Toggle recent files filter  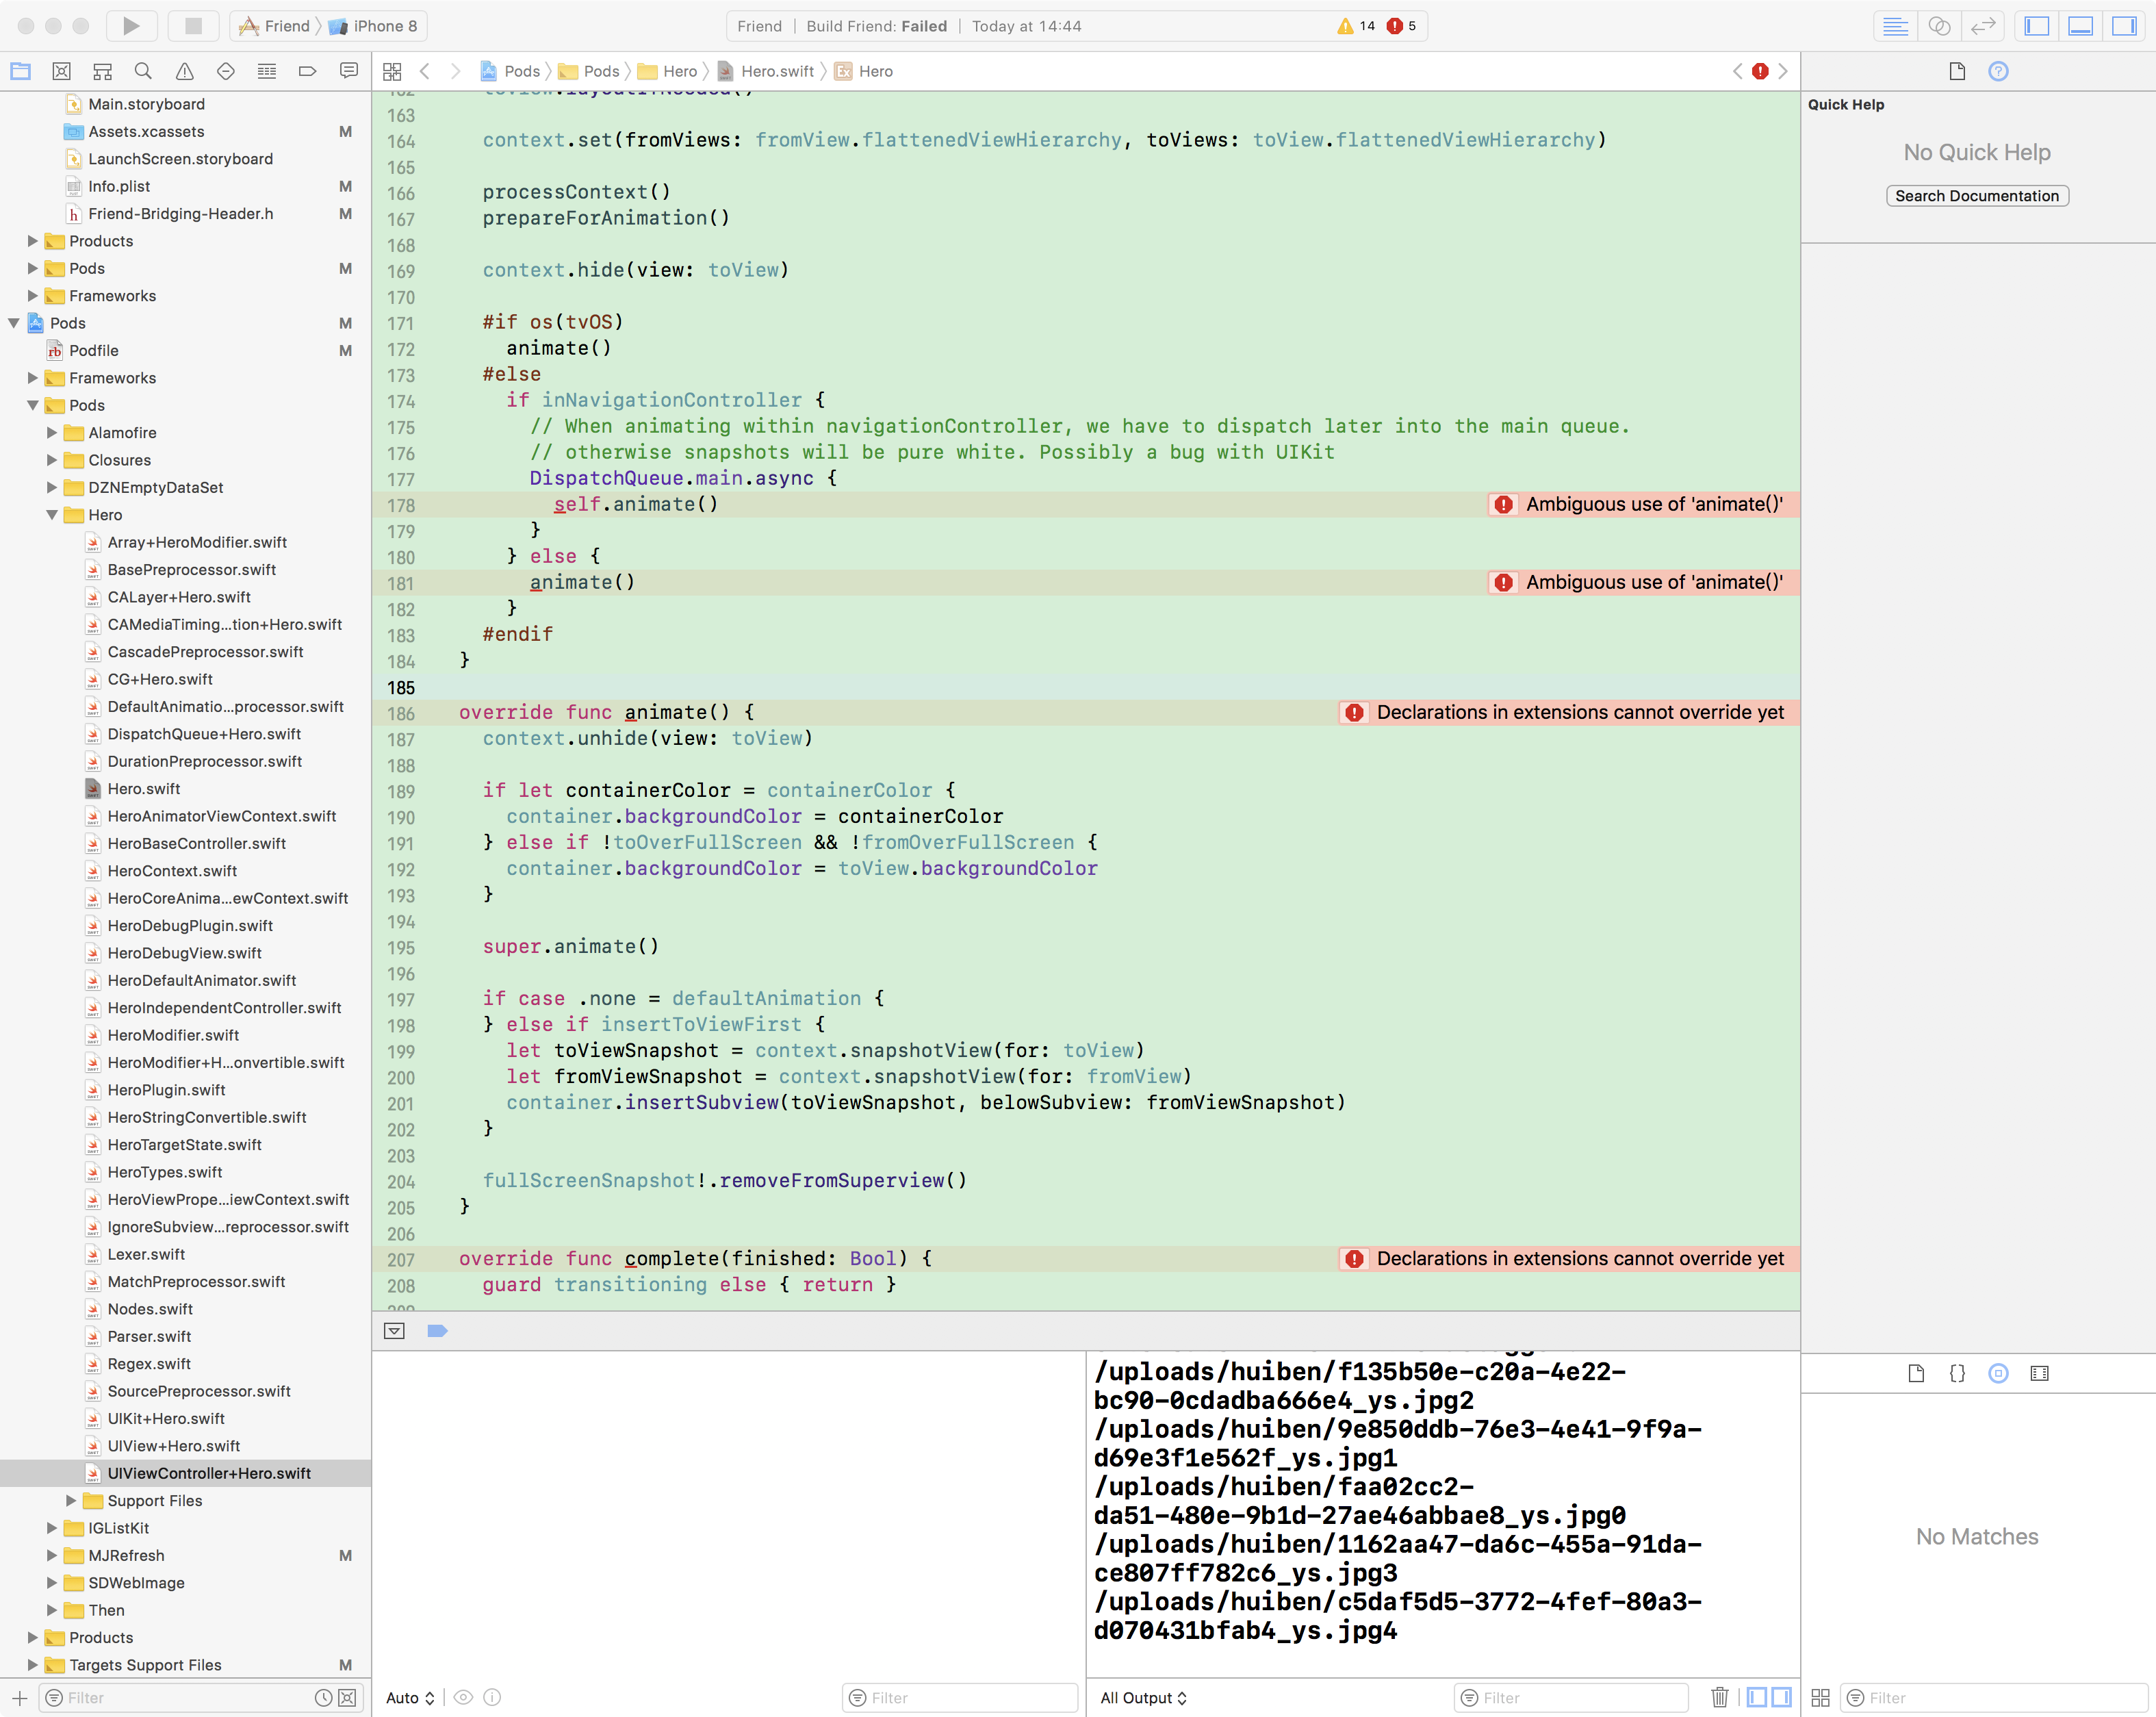323,1698
